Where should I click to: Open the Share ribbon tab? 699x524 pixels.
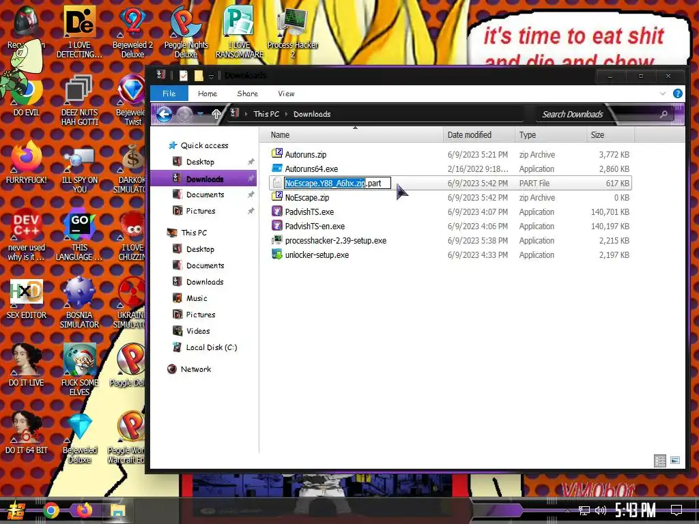pyautogui.click(x=247, y=93)
